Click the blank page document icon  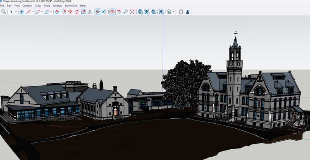(181, 12)
